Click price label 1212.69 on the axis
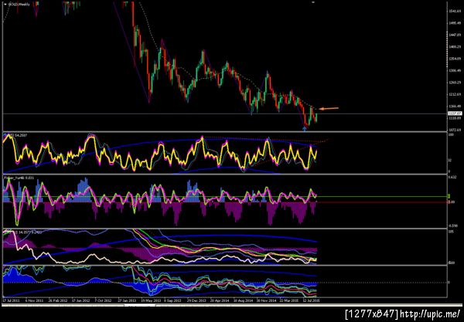Image resolution: width=464 pixels, height=322 pixels. [x=455, y=94]
